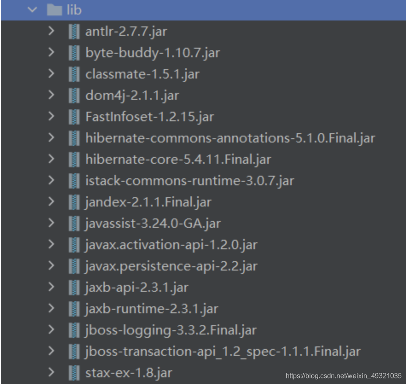Click the byte-buddy-1.10.7.jar file icon
Screen dimensions: 406x384
click(x=73, y=52)
